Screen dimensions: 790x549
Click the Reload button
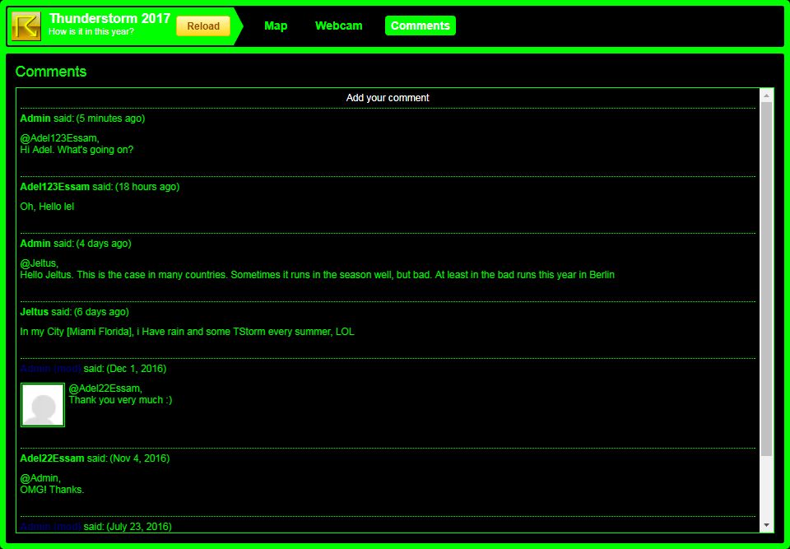point(203,26)
